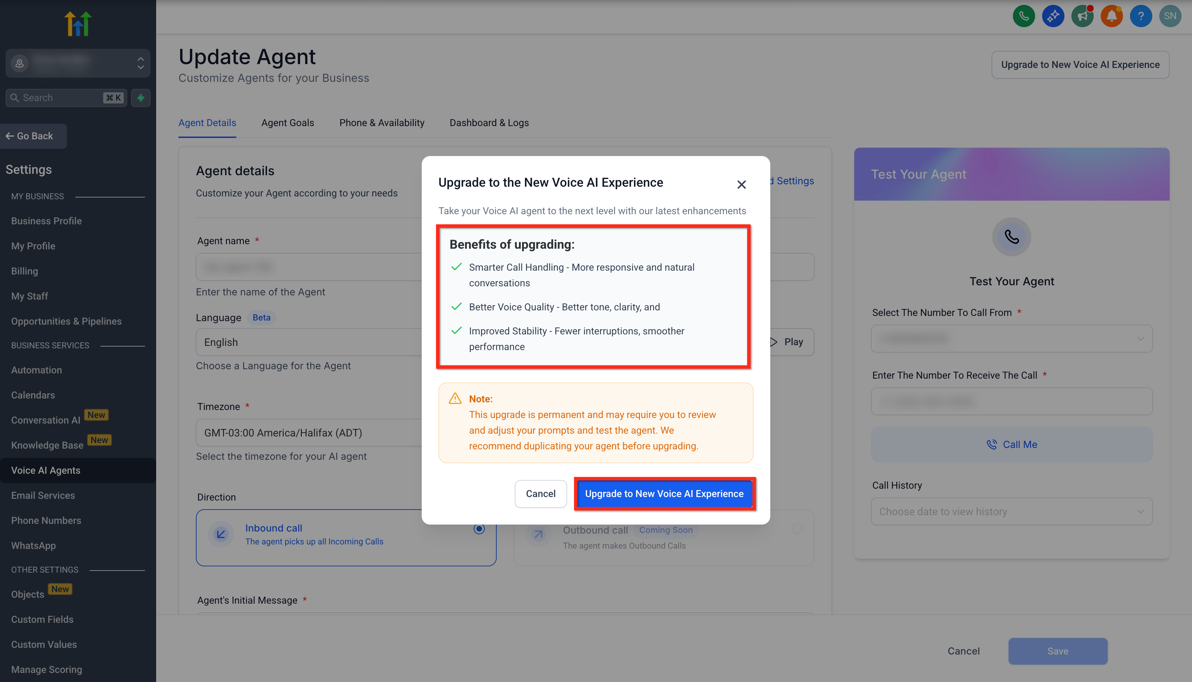This screenshot has height=682, width=1192.
Task: Expand the account switcher dropdown
Action: 78,63
